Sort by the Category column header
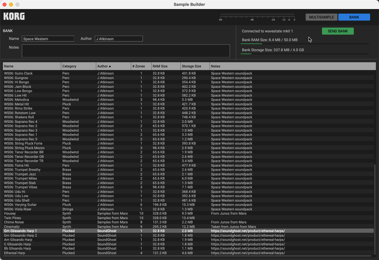 [79, 66]
